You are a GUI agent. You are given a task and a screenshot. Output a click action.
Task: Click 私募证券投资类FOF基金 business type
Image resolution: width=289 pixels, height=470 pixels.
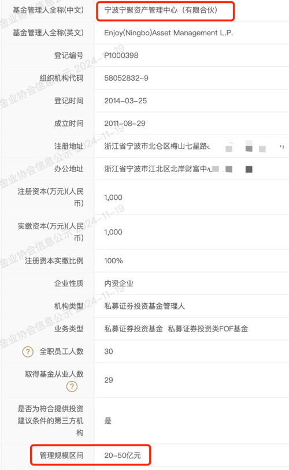[x=208, y=329]
